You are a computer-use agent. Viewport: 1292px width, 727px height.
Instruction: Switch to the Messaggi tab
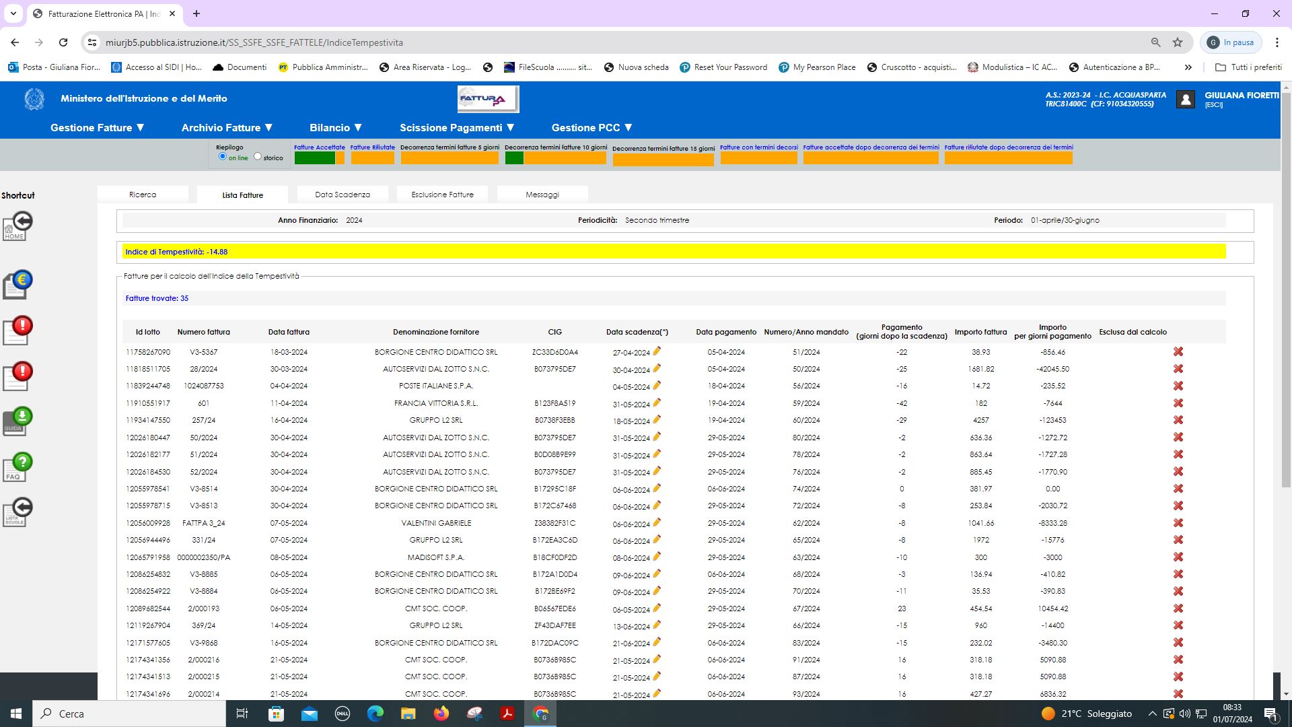pos(542,195)
